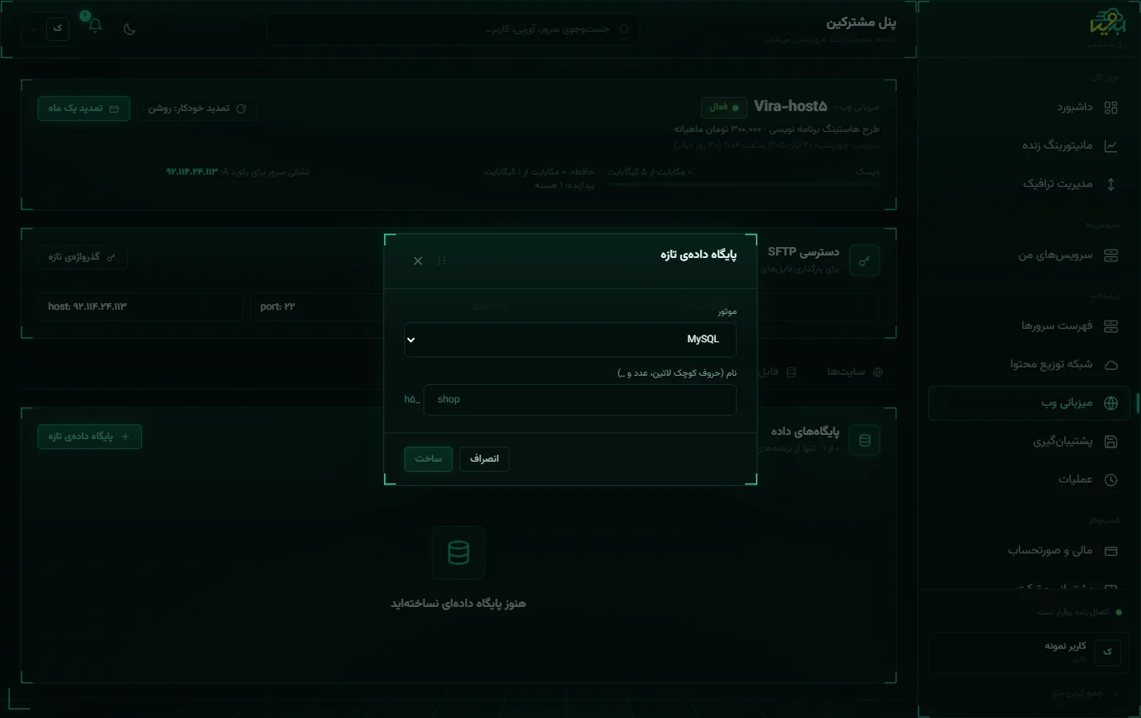Open فهرست سرورها server list
Viewport: 1141px width, 718px height.
point(1029,326)
